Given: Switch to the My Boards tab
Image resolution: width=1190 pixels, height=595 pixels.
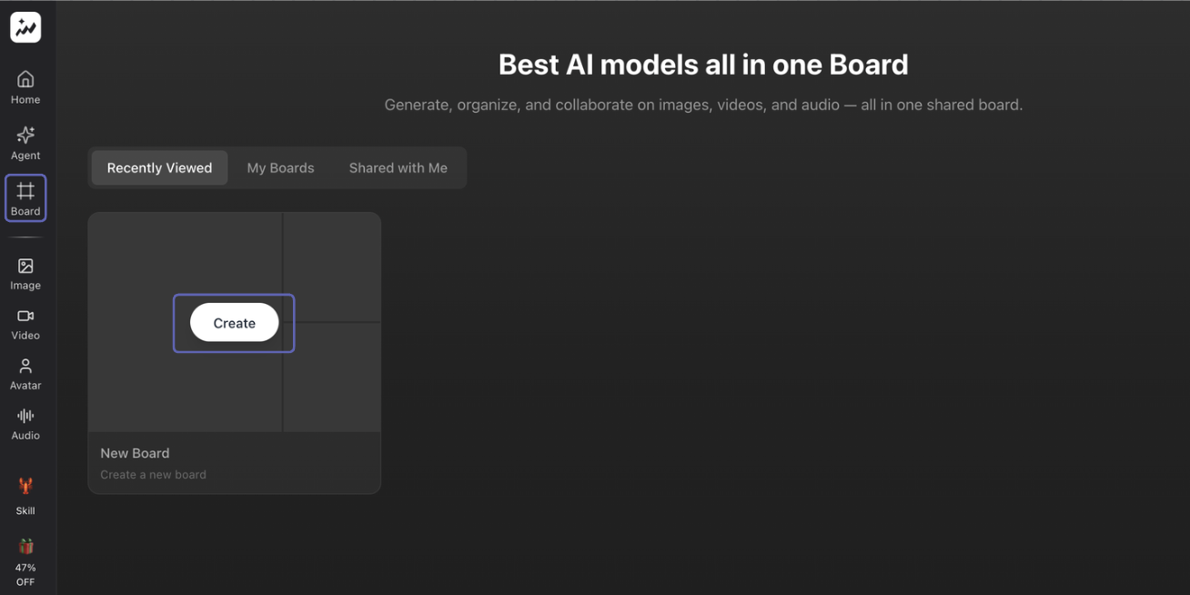Looking at the screenshot, I should (x=280, y=167).
